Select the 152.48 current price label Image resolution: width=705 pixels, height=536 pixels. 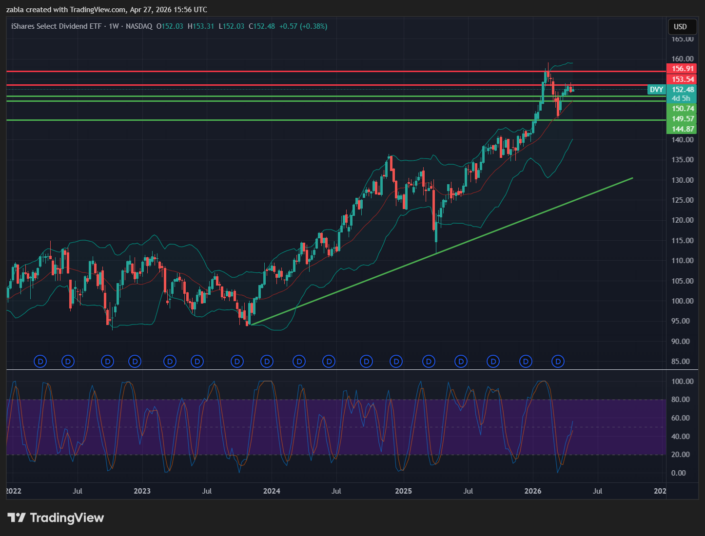pos(682,90)
